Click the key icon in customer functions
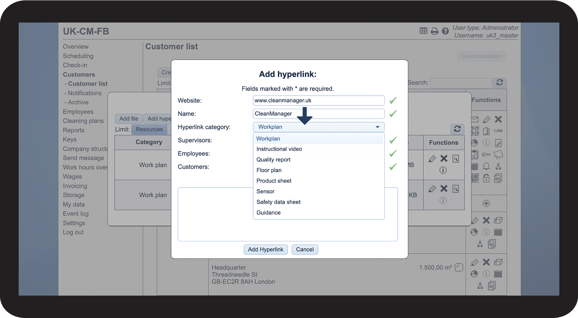 tap(486, 155)
